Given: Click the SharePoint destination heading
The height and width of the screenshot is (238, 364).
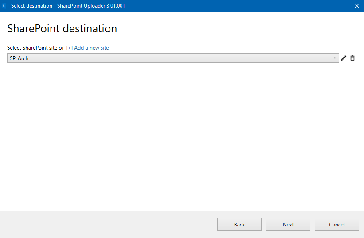Looking at the screenshot, I should (62, 29).
